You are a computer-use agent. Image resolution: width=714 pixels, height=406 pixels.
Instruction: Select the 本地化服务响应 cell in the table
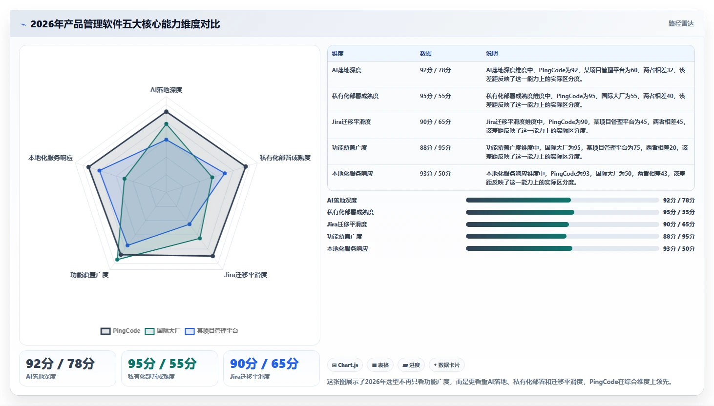pos(352,174)
